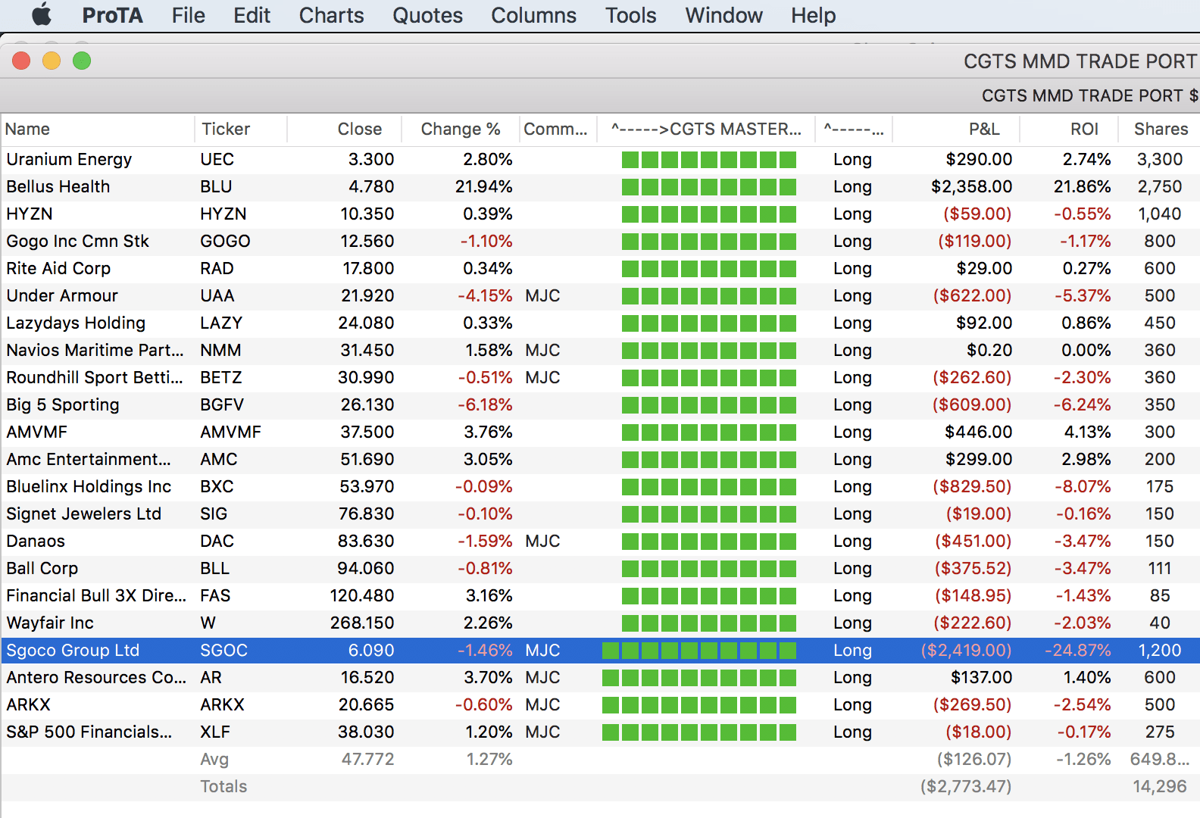1200x818 pixels.
Task: Click the AMVMF ticker cell
Action: coord(230,432)
